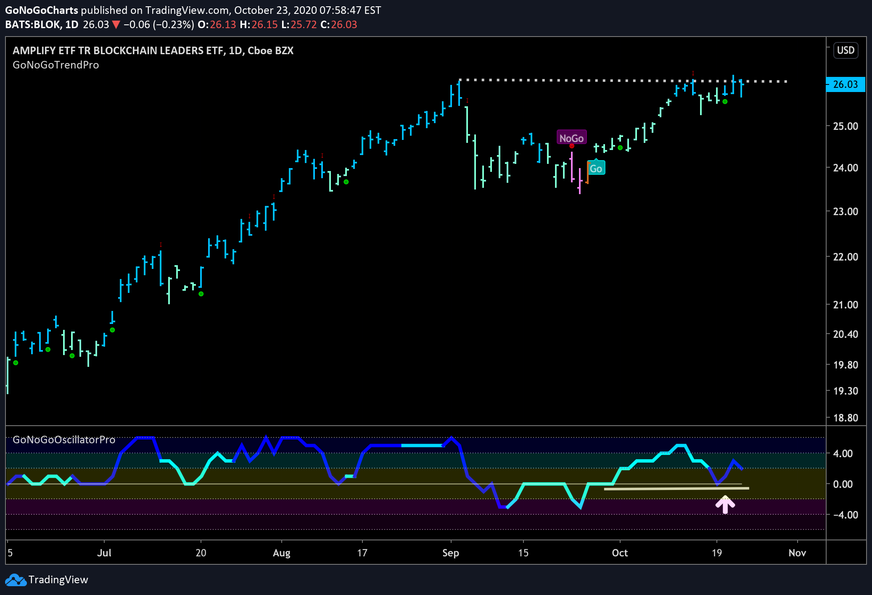Select the teal Go signal label
The image size is (872, 595).
596,168
